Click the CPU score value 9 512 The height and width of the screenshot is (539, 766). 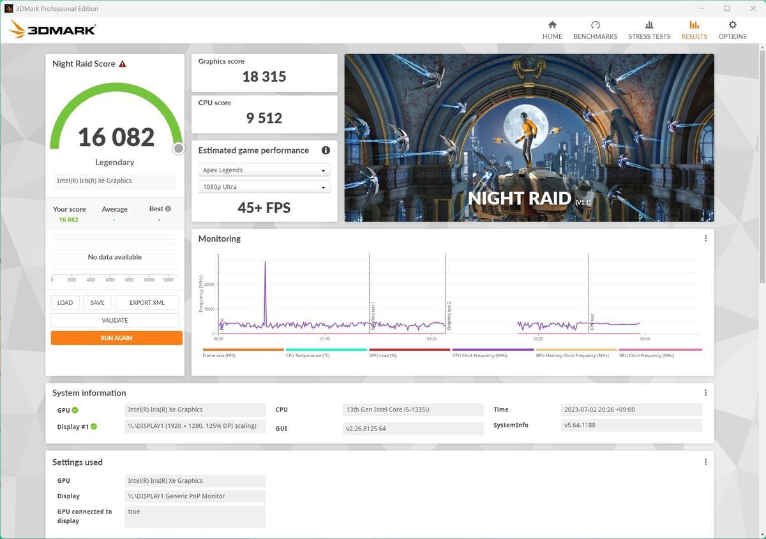[264, 118]
